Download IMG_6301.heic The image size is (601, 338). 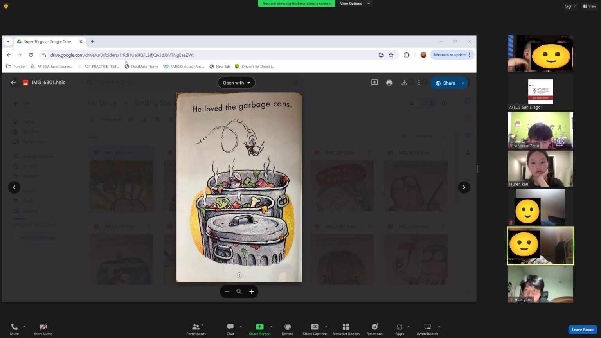click(404, 83)
